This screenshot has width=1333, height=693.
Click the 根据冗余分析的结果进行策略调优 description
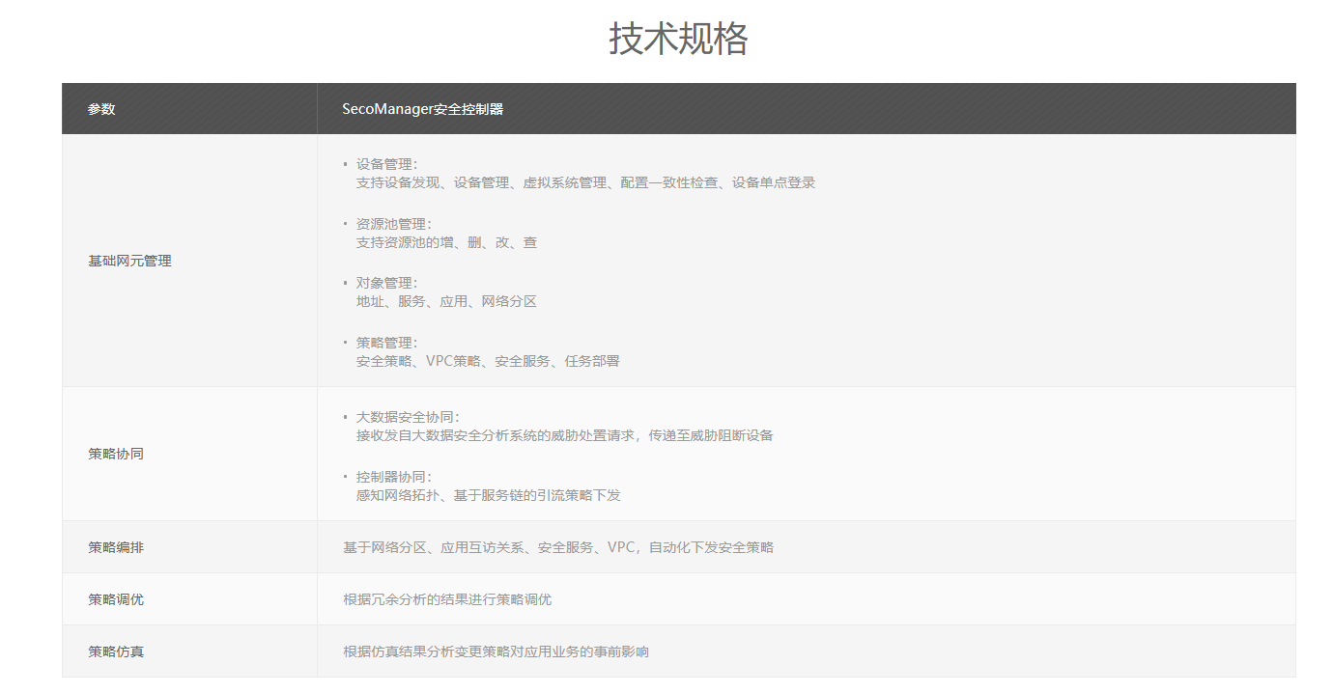447,599
